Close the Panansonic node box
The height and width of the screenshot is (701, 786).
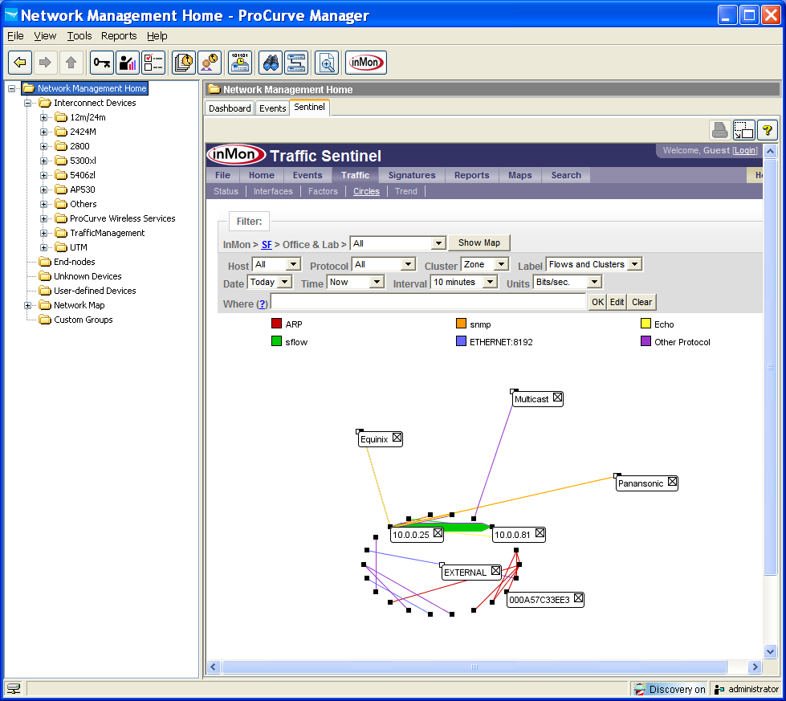672,482
